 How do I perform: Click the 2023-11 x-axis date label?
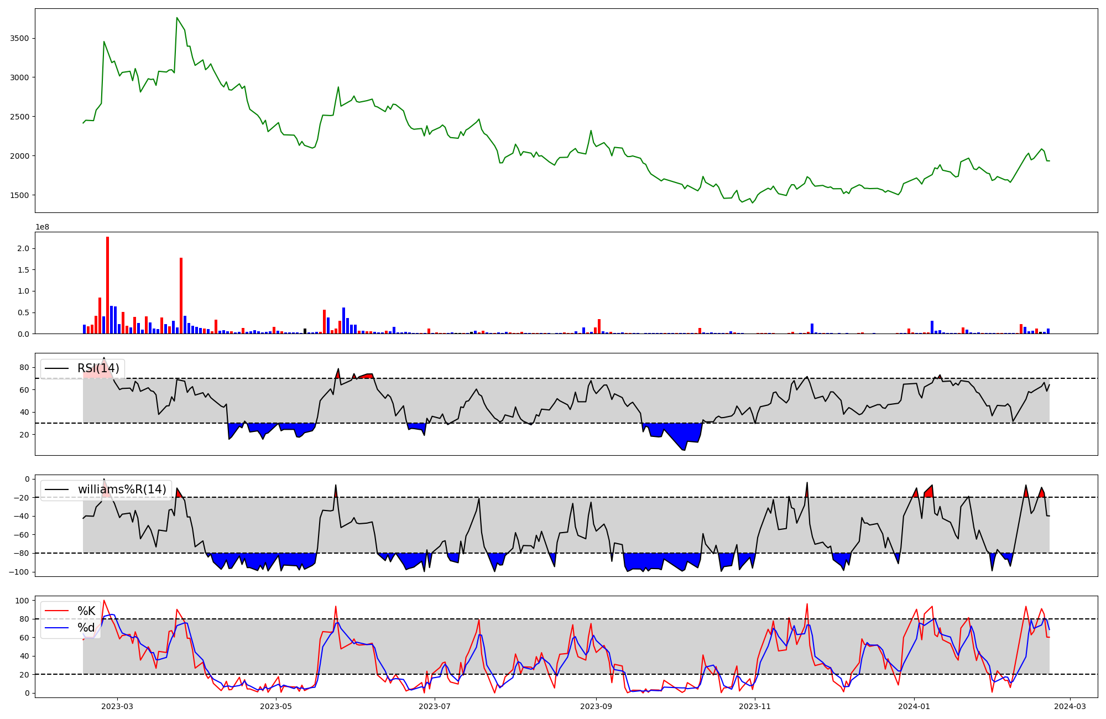[x=755, y=706]
